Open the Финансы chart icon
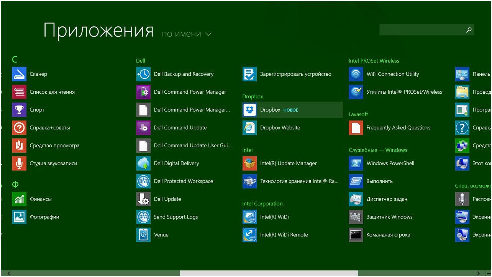Screen dimensions: 492x277 pos(19,199)
